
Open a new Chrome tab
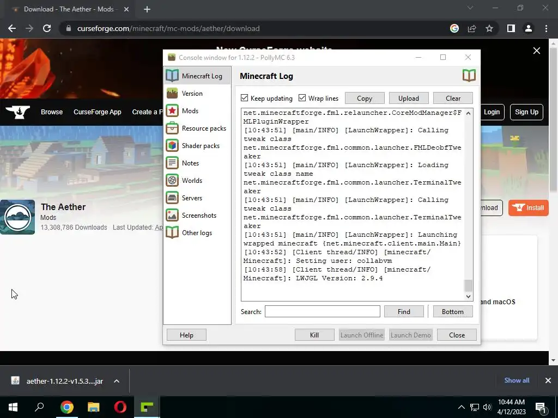click(x=147, y=9)
